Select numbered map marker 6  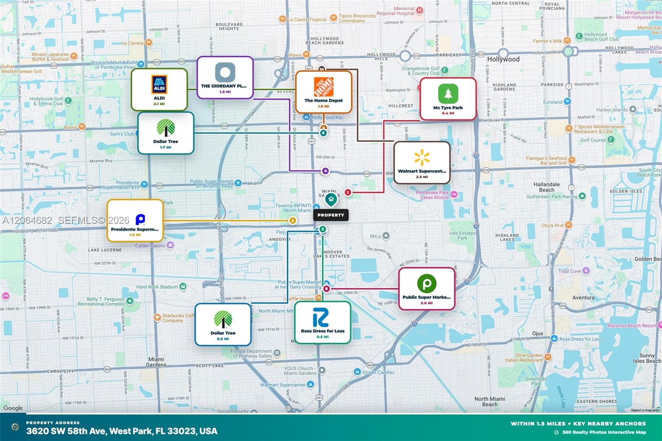coord(324,133)
